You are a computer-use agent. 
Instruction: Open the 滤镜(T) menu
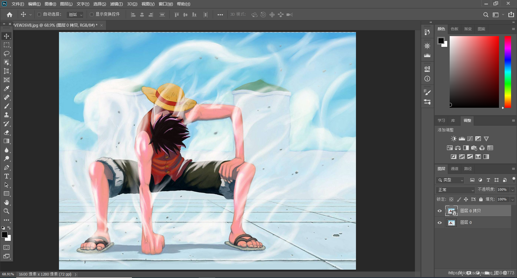click(x=116, y=4)
